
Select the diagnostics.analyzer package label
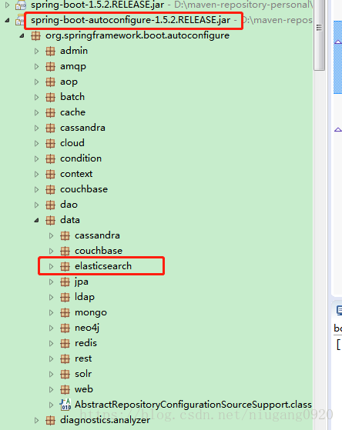pos(106,421)
